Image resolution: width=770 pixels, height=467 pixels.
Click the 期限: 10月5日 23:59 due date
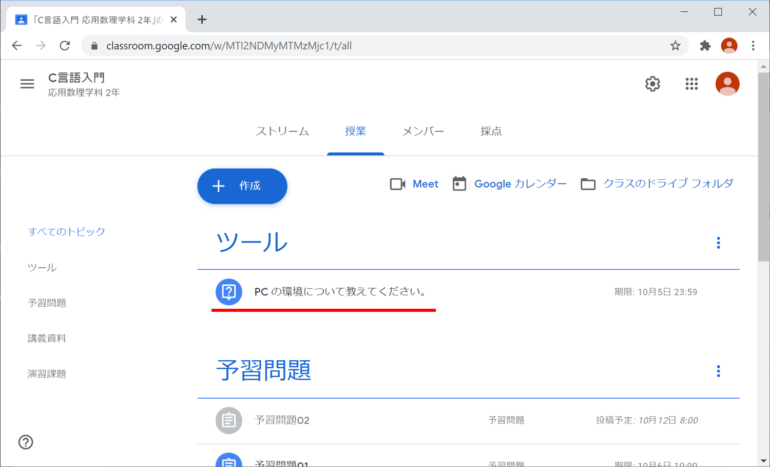click(656, 292)
